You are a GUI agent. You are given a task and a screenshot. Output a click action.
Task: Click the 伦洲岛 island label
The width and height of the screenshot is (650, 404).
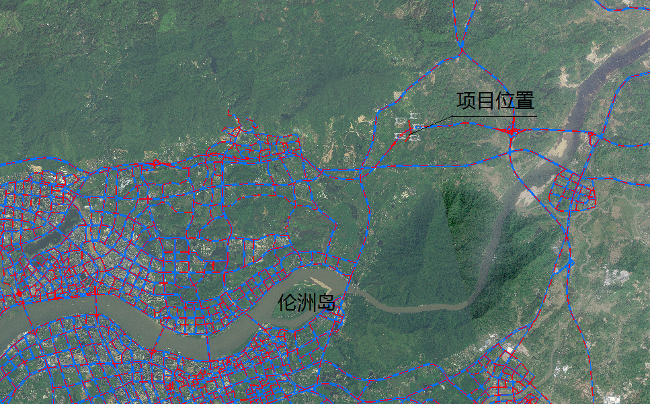pyautogui.click(x=307, y=302)
